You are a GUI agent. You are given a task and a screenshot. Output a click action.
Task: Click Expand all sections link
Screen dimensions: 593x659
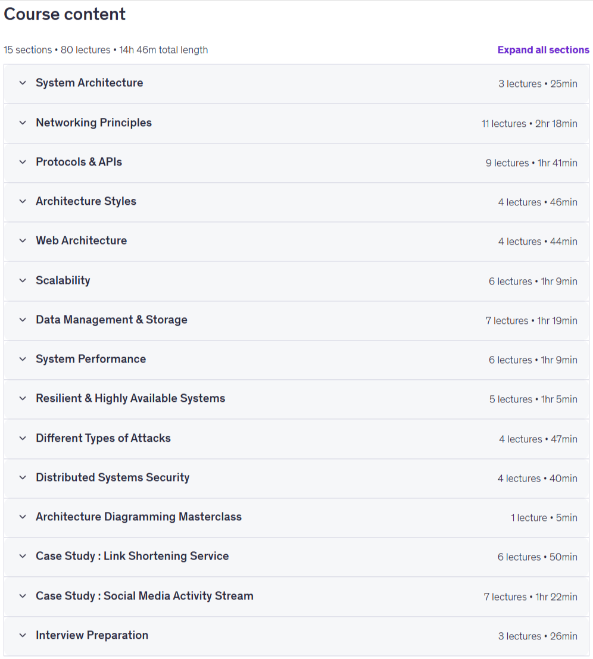(x=544, y=49)
